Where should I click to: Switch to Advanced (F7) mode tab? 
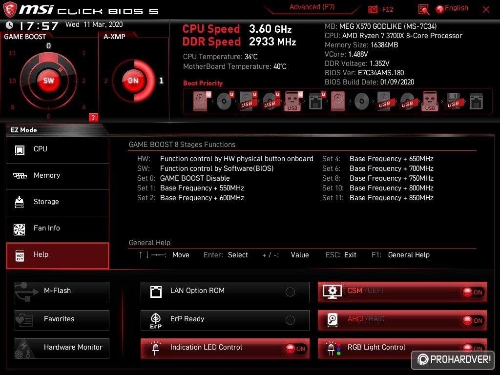point(312,7)
